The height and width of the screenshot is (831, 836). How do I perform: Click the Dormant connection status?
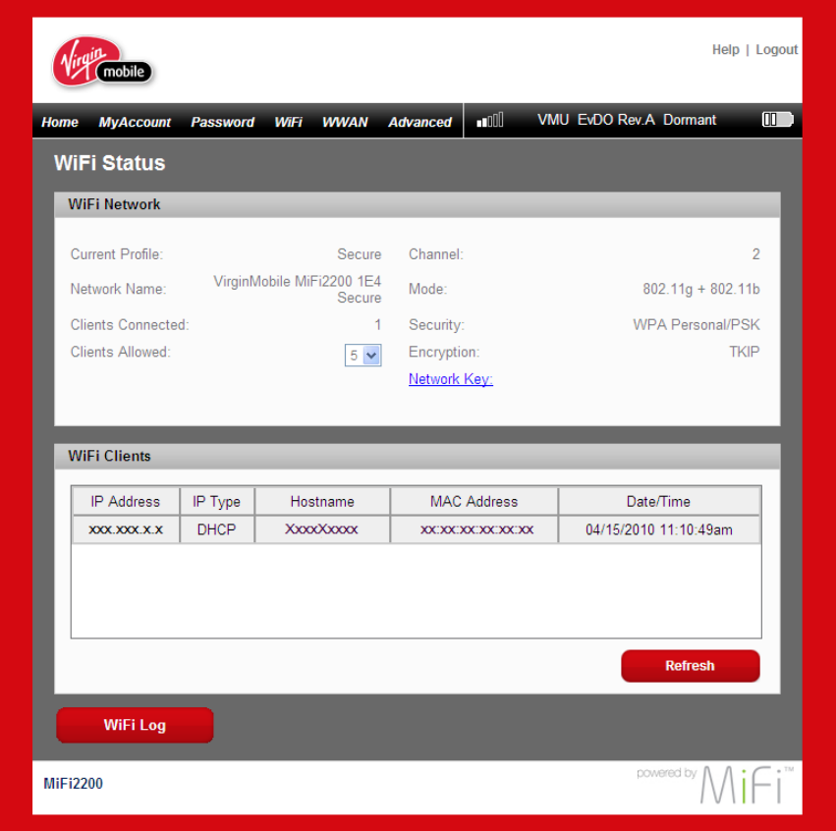pyautogui.click(x=690, y=120)
